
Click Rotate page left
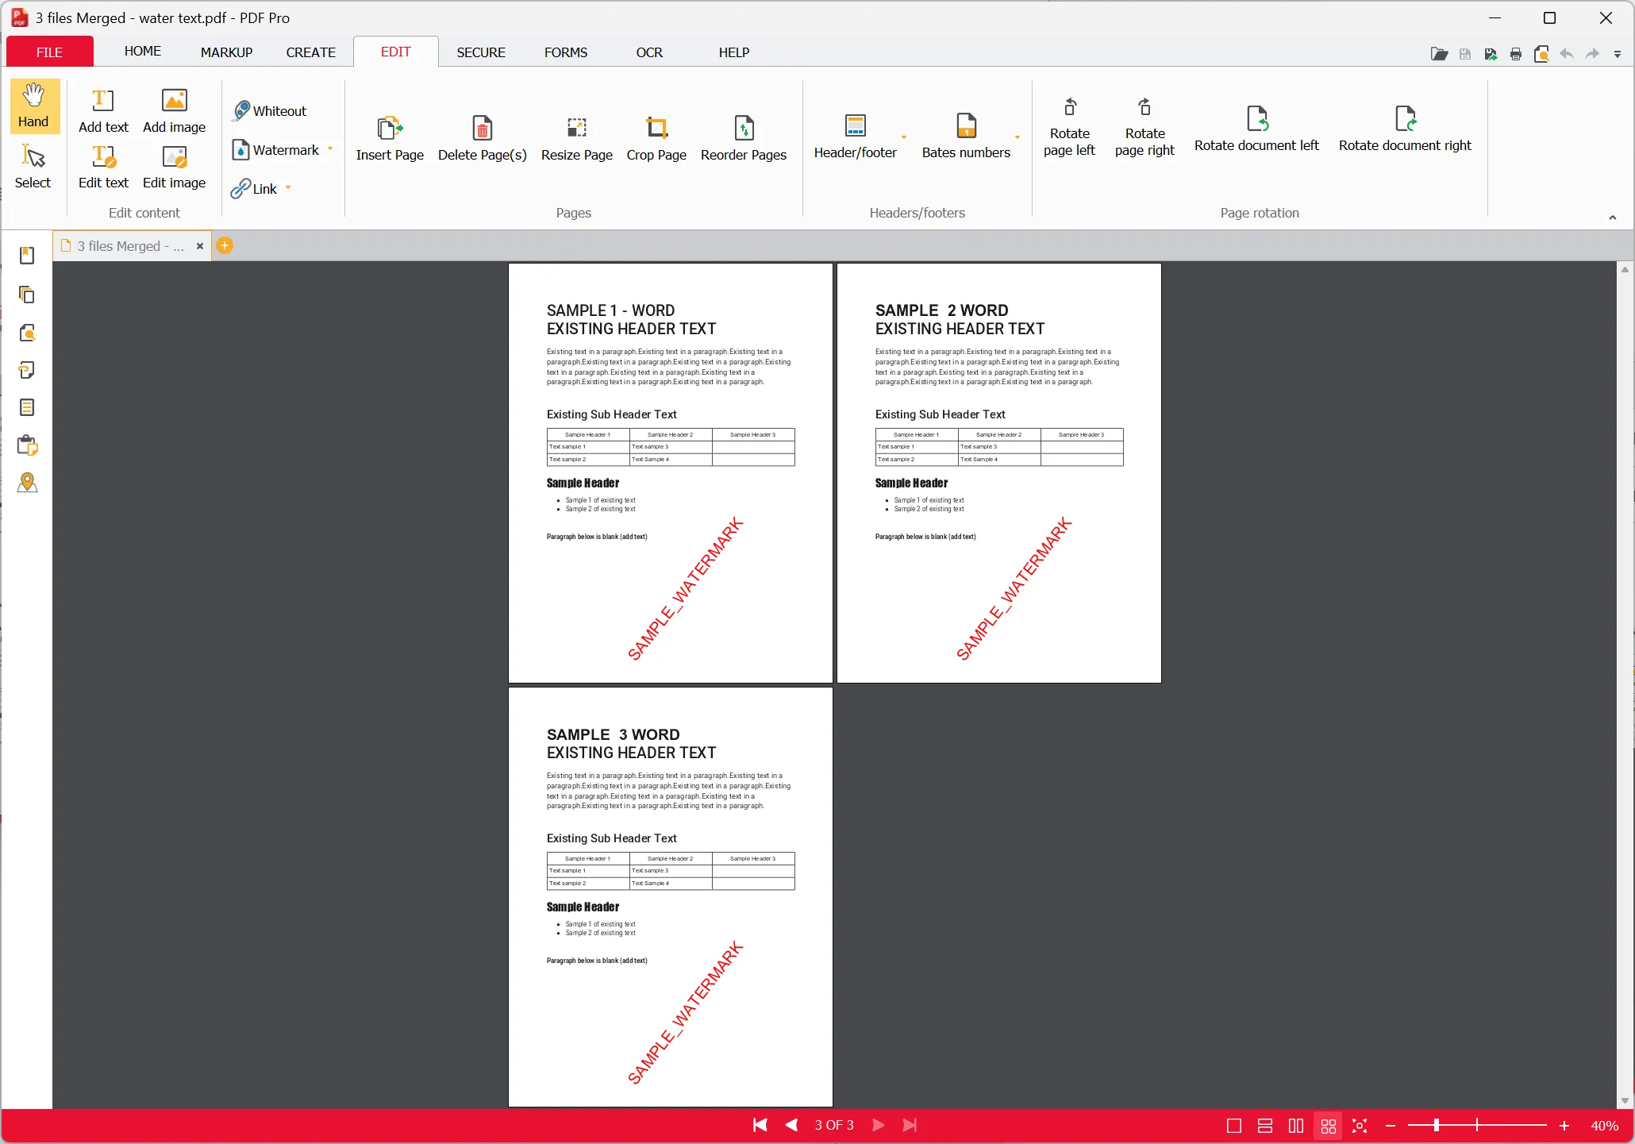(x=1069, y=127)
